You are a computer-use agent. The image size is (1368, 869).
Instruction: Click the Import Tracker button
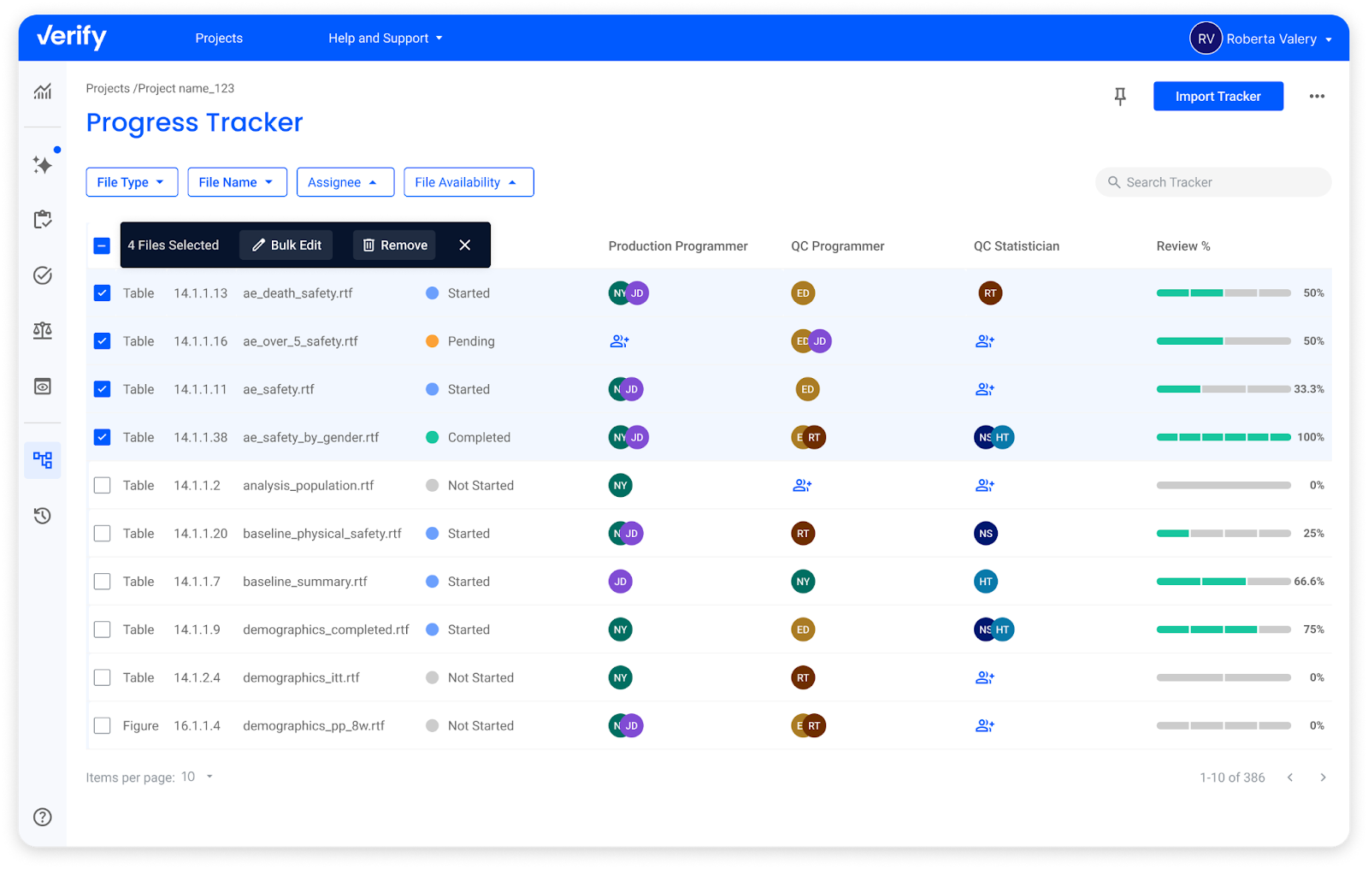tap(1218, 96)
